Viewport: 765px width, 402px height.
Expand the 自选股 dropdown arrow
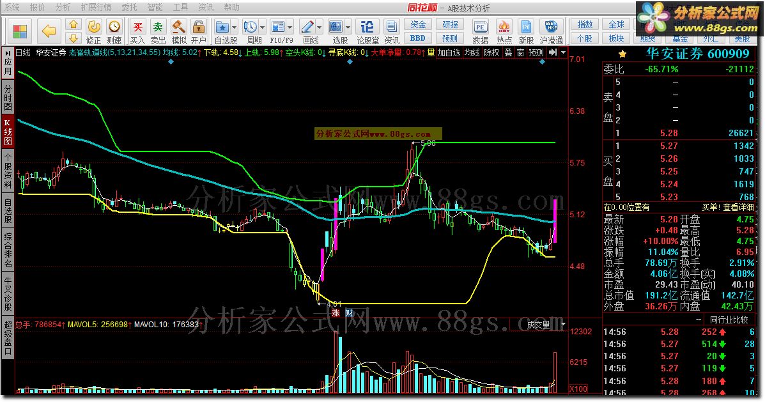234,27
